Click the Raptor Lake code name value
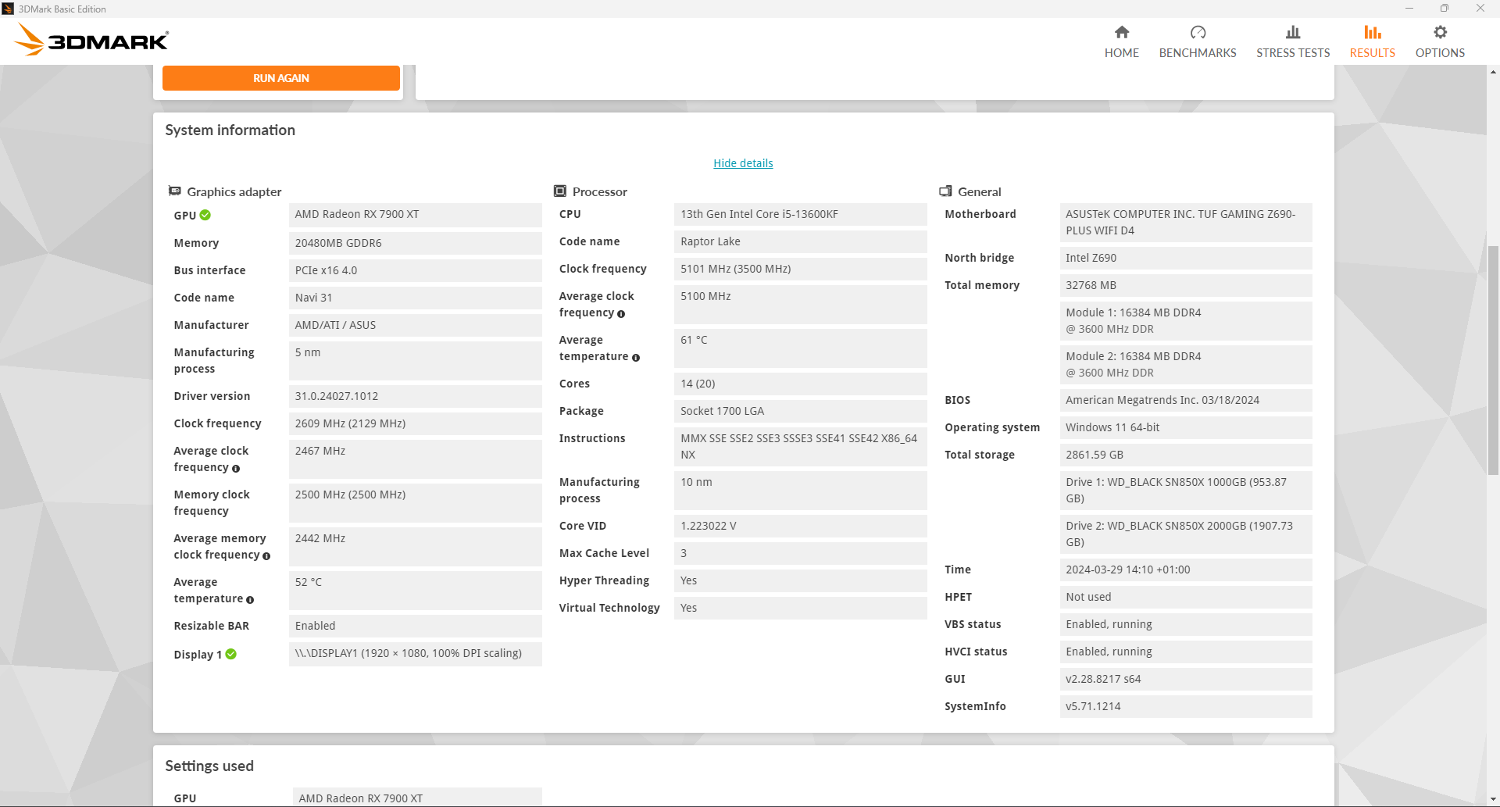This screenshot has width=1500, height=807. [800, 241]
